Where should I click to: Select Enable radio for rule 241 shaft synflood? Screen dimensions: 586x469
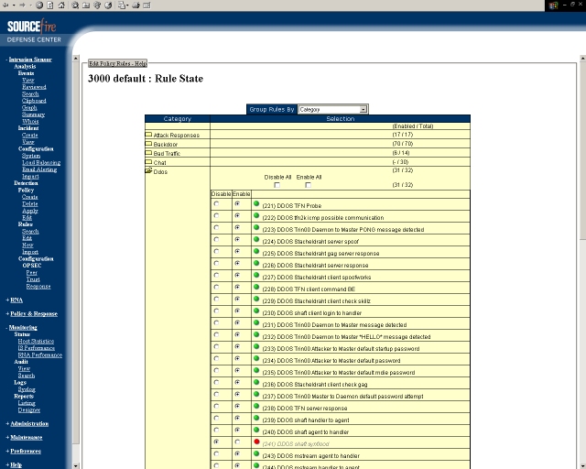tap(237, 442)
